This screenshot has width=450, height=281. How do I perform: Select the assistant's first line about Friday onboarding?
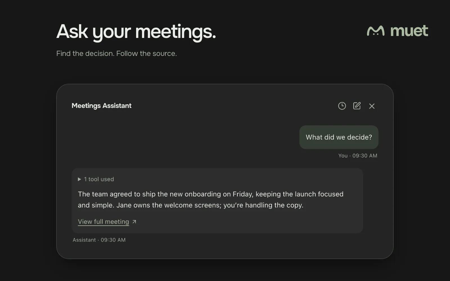click(211, 194)
